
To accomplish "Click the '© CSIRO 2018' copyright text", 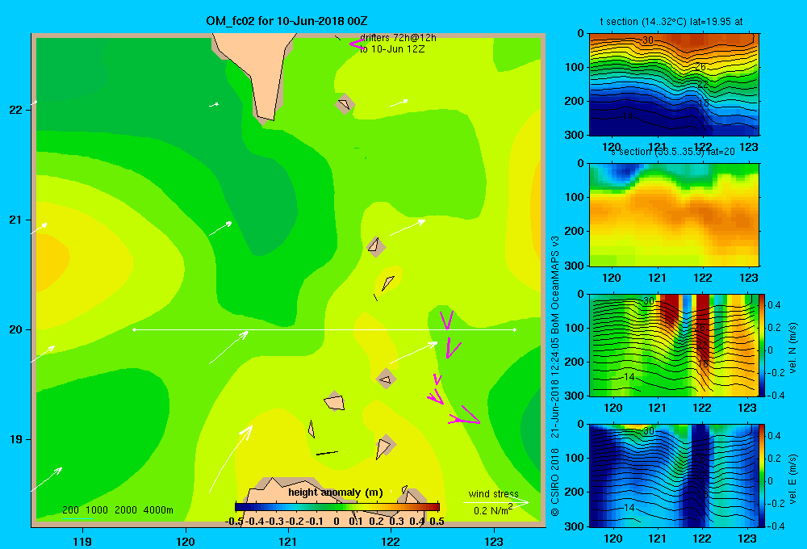I will point(555,482).
